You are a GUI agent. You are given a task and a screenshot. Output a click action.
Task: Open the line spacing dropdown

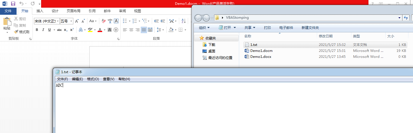pyautogui.click(x=160, y=30)
